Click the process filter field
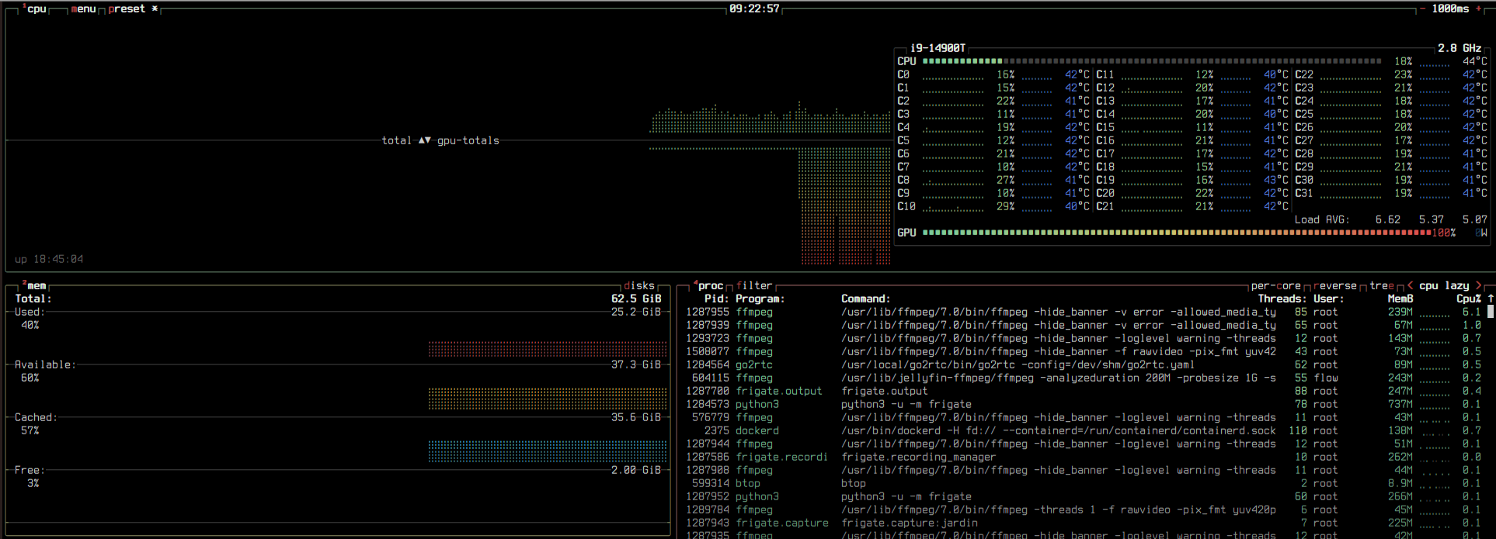Image resolution: width=1496 pixels, height=539 pixels. click(x=753, y=285)
